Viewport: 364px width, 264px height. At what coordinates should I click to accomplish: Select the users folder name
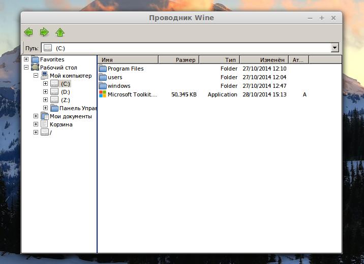tap(115, 77)
